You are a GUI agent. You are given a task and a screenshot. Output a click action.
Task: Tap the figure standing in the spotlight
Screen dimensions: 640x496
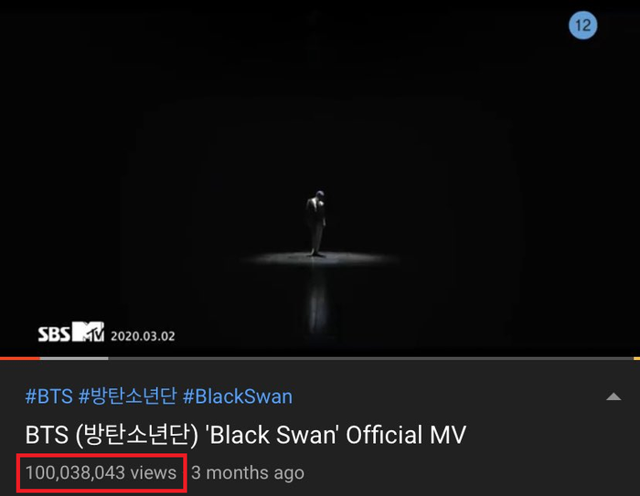(x=316, y=223)
